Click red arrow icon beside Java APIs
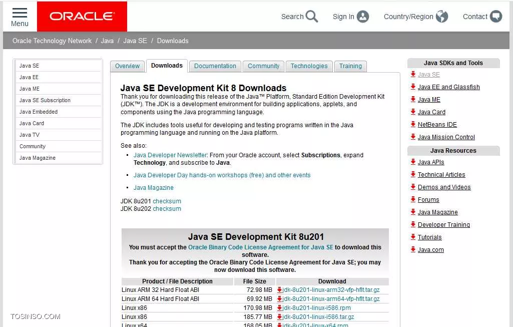 point(413,162)
